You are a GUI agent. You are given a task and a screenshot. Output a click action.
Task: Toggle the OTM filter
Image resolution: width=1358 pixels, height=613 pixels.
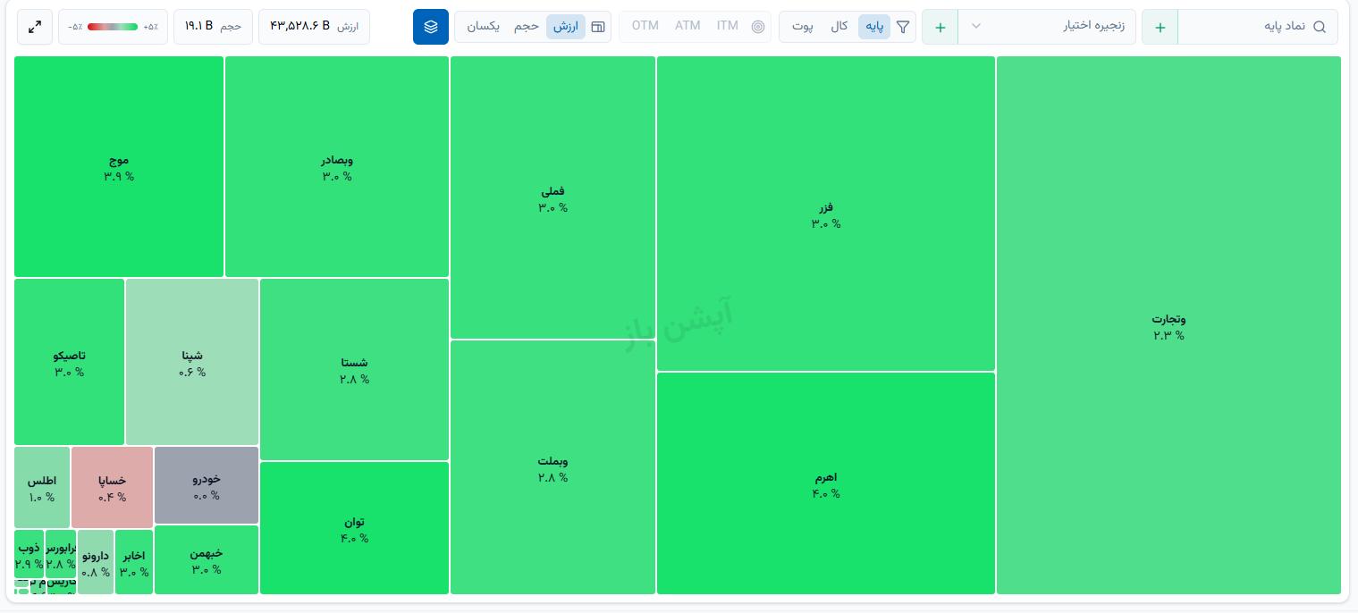645,26
